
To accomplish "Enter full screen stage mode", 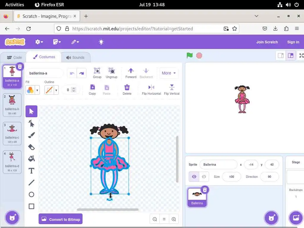I will tap(301, 56).
